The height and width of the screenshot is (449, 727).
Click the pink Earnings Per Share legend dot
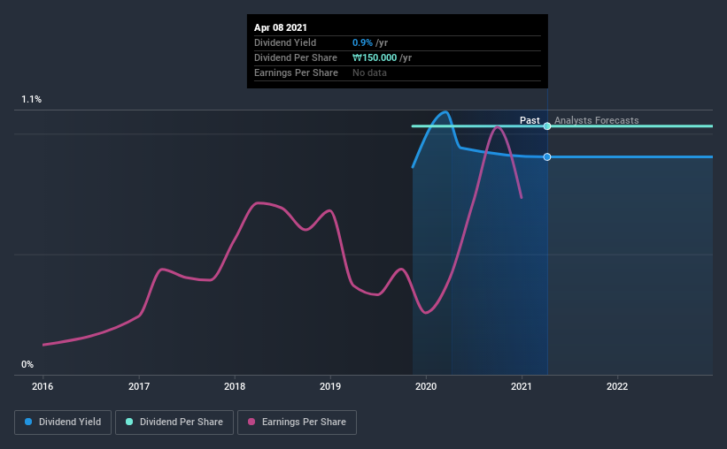251,422
